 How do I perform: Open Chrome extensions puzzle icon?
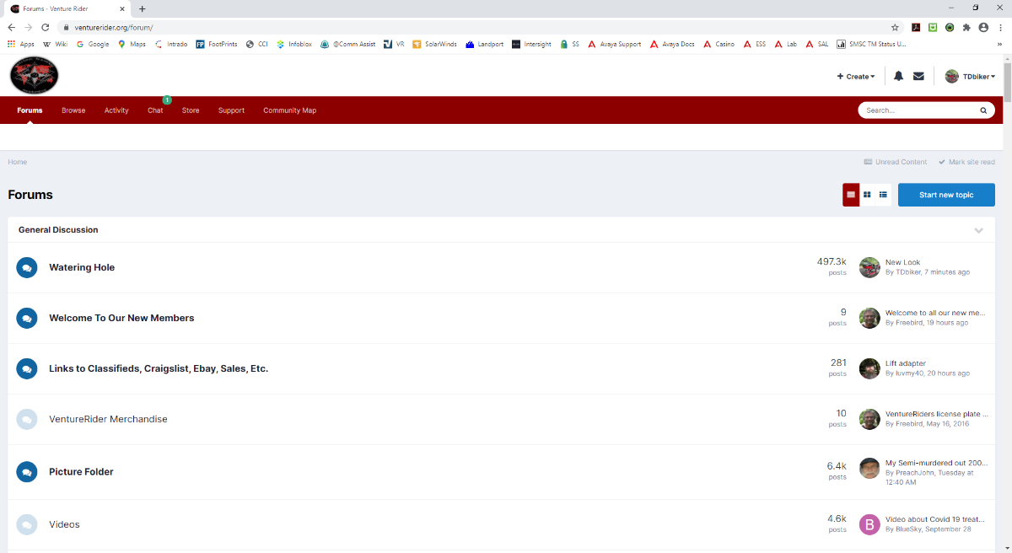[x=966, y=27]
